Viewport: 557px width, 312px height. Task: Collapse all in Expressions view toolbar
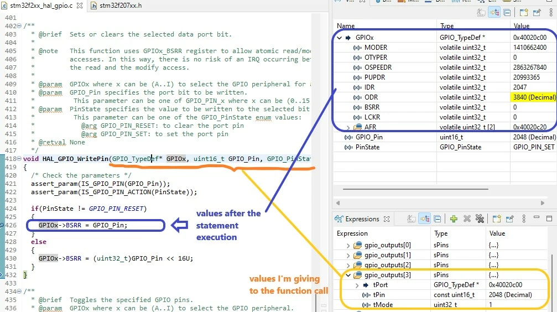(x=438, y=219)
